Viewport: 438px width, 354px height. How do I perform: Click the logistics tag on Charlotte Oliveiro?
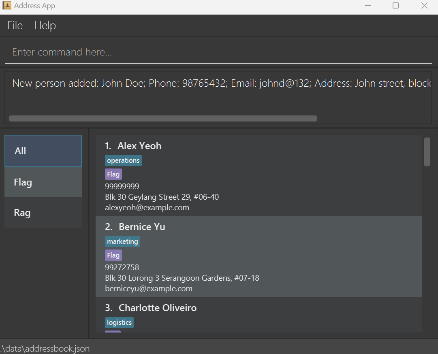click(x=119, y=322)
